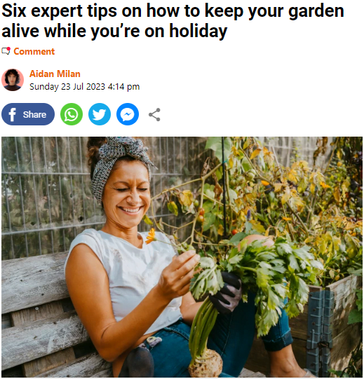Click Aidan Milan's author avatar
The image size is (364, 379).
13,80
